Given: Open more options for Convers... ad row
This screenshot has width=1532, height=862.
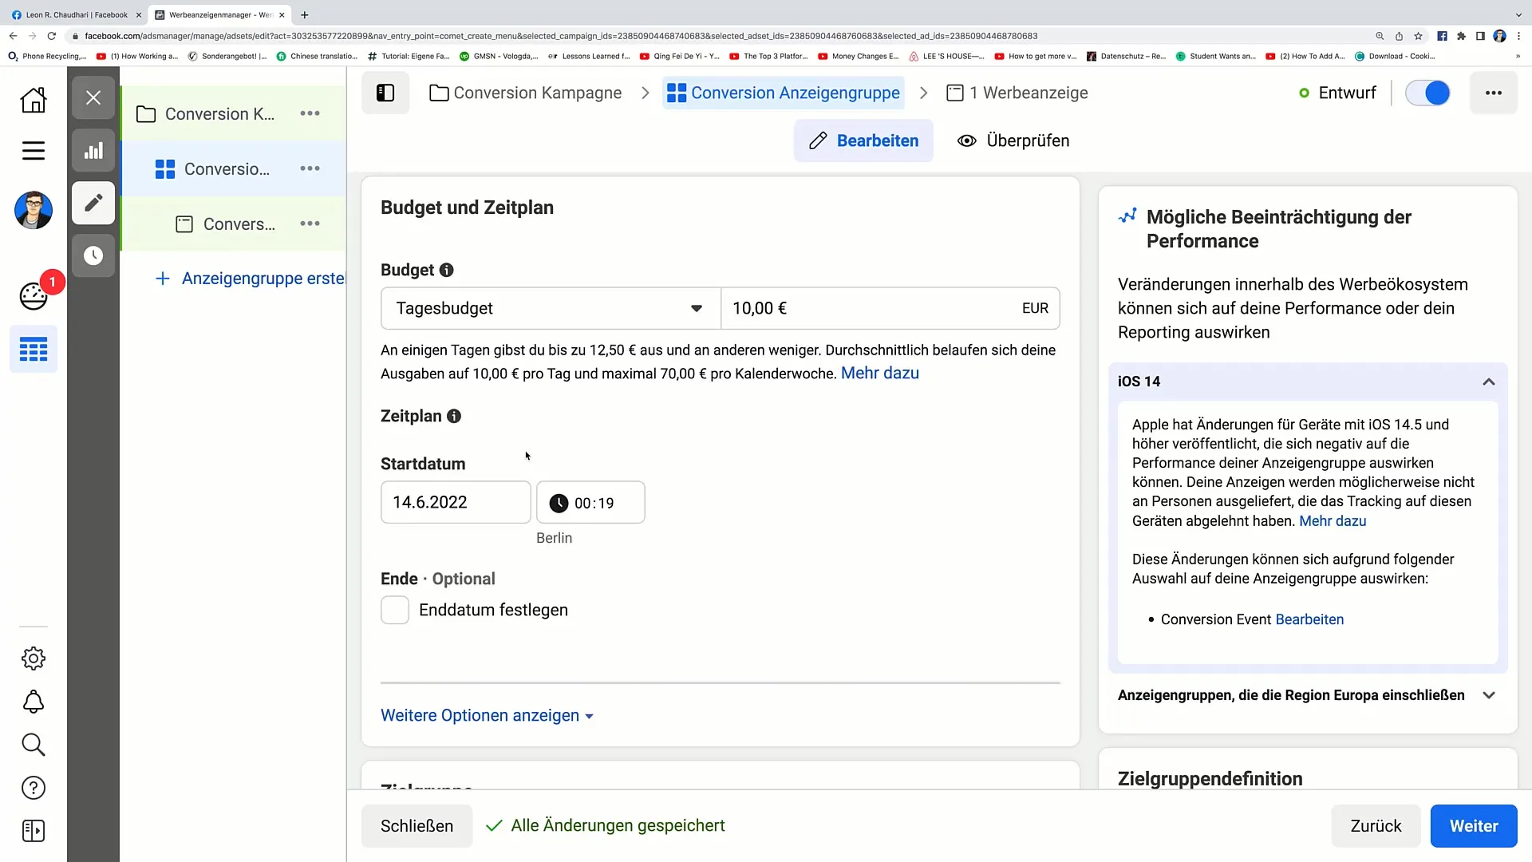Looking at the screenshot, I should click(310, 223).
